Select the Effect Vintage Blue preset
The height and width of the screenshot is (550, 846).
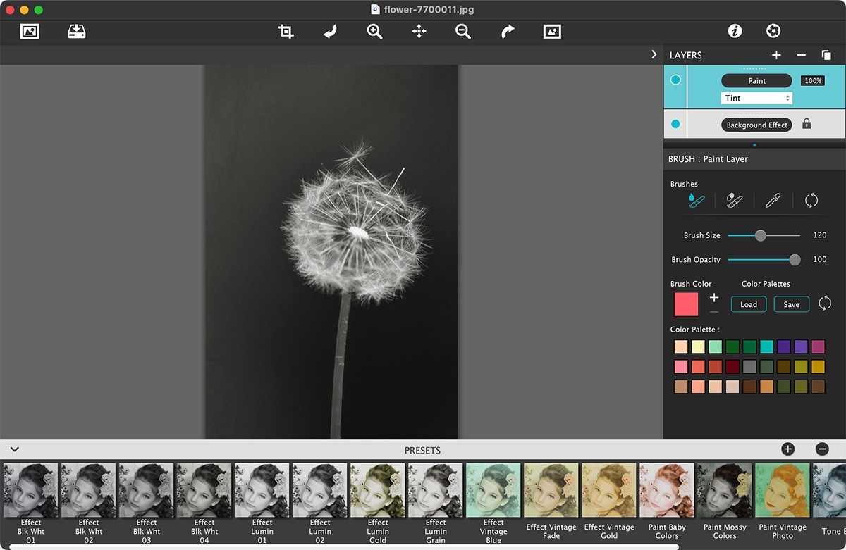493,489
